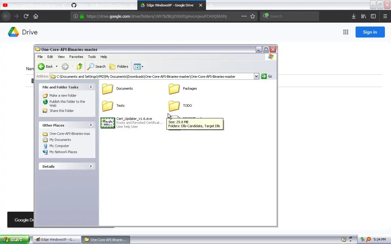Click Publish this folder to the Web

tap(67, 103)
